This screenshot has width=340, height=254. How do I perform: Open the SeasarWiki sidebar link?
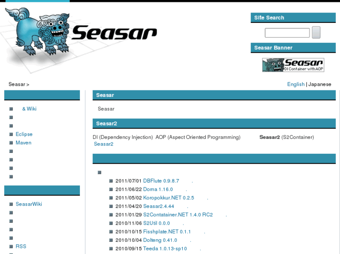tap(29, 204)
